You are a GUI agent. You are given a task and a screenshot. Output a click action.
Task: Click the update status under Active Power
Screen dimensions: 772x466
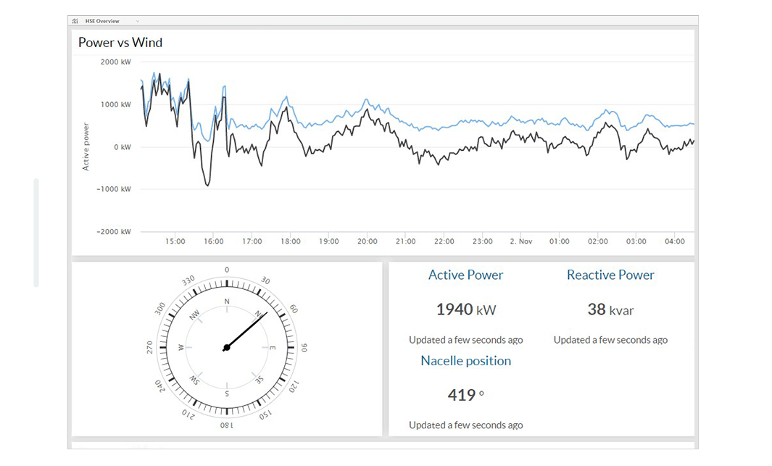click(x=466, y=340)
